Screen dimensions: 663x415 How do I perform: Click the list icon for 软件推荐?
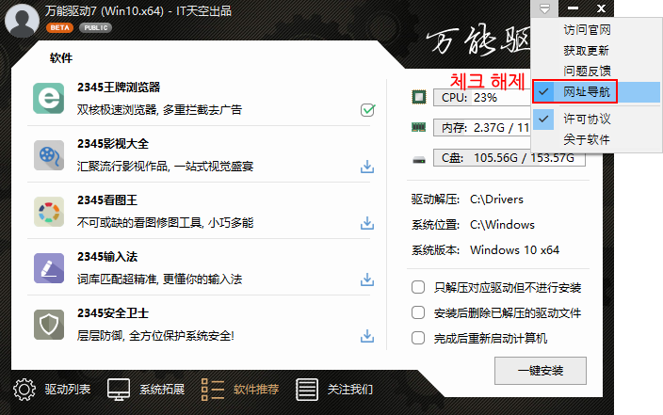click(x=213, y=390)
